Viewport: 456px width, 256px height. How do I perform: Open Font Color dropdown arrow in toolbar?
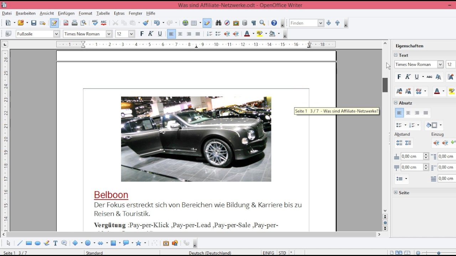point(253,34)
